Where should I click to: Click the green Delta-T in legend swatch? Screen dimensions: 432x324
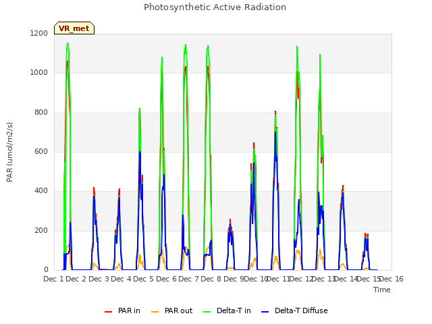[207, 312]
